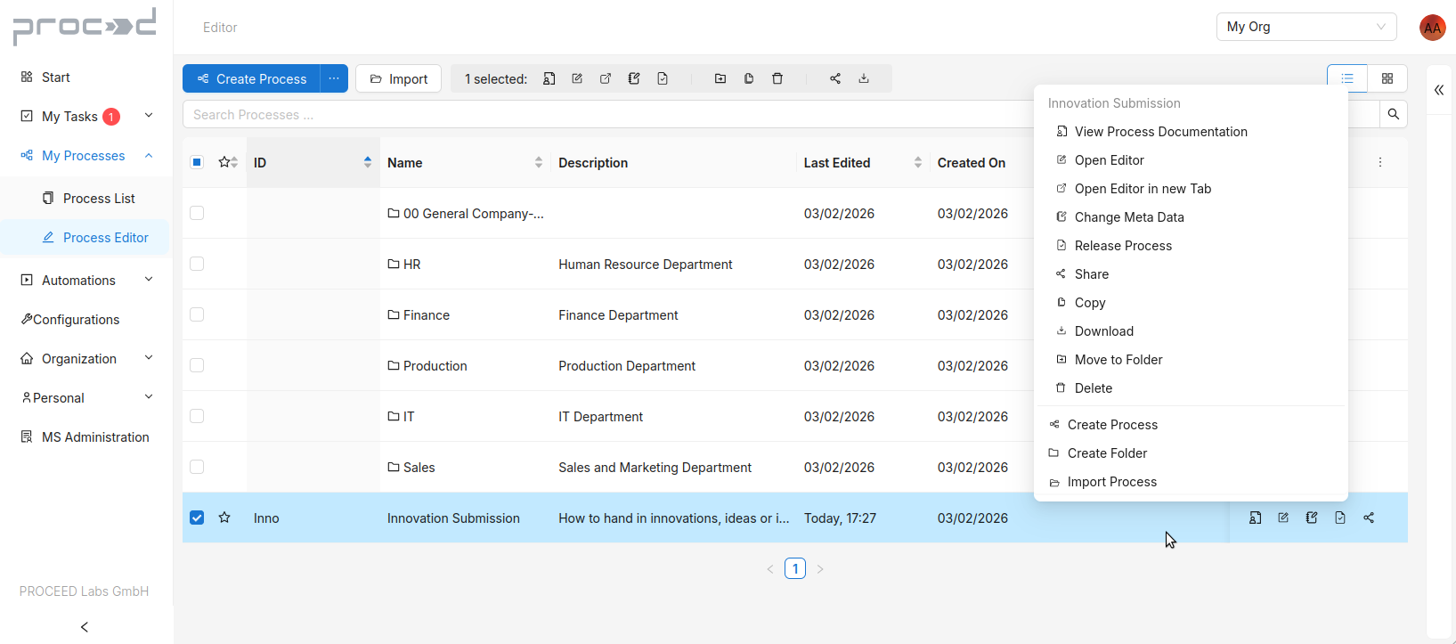Click the download icon in the selection toolbar
This screenshot has height=644, width=1456.
[864, 78]
